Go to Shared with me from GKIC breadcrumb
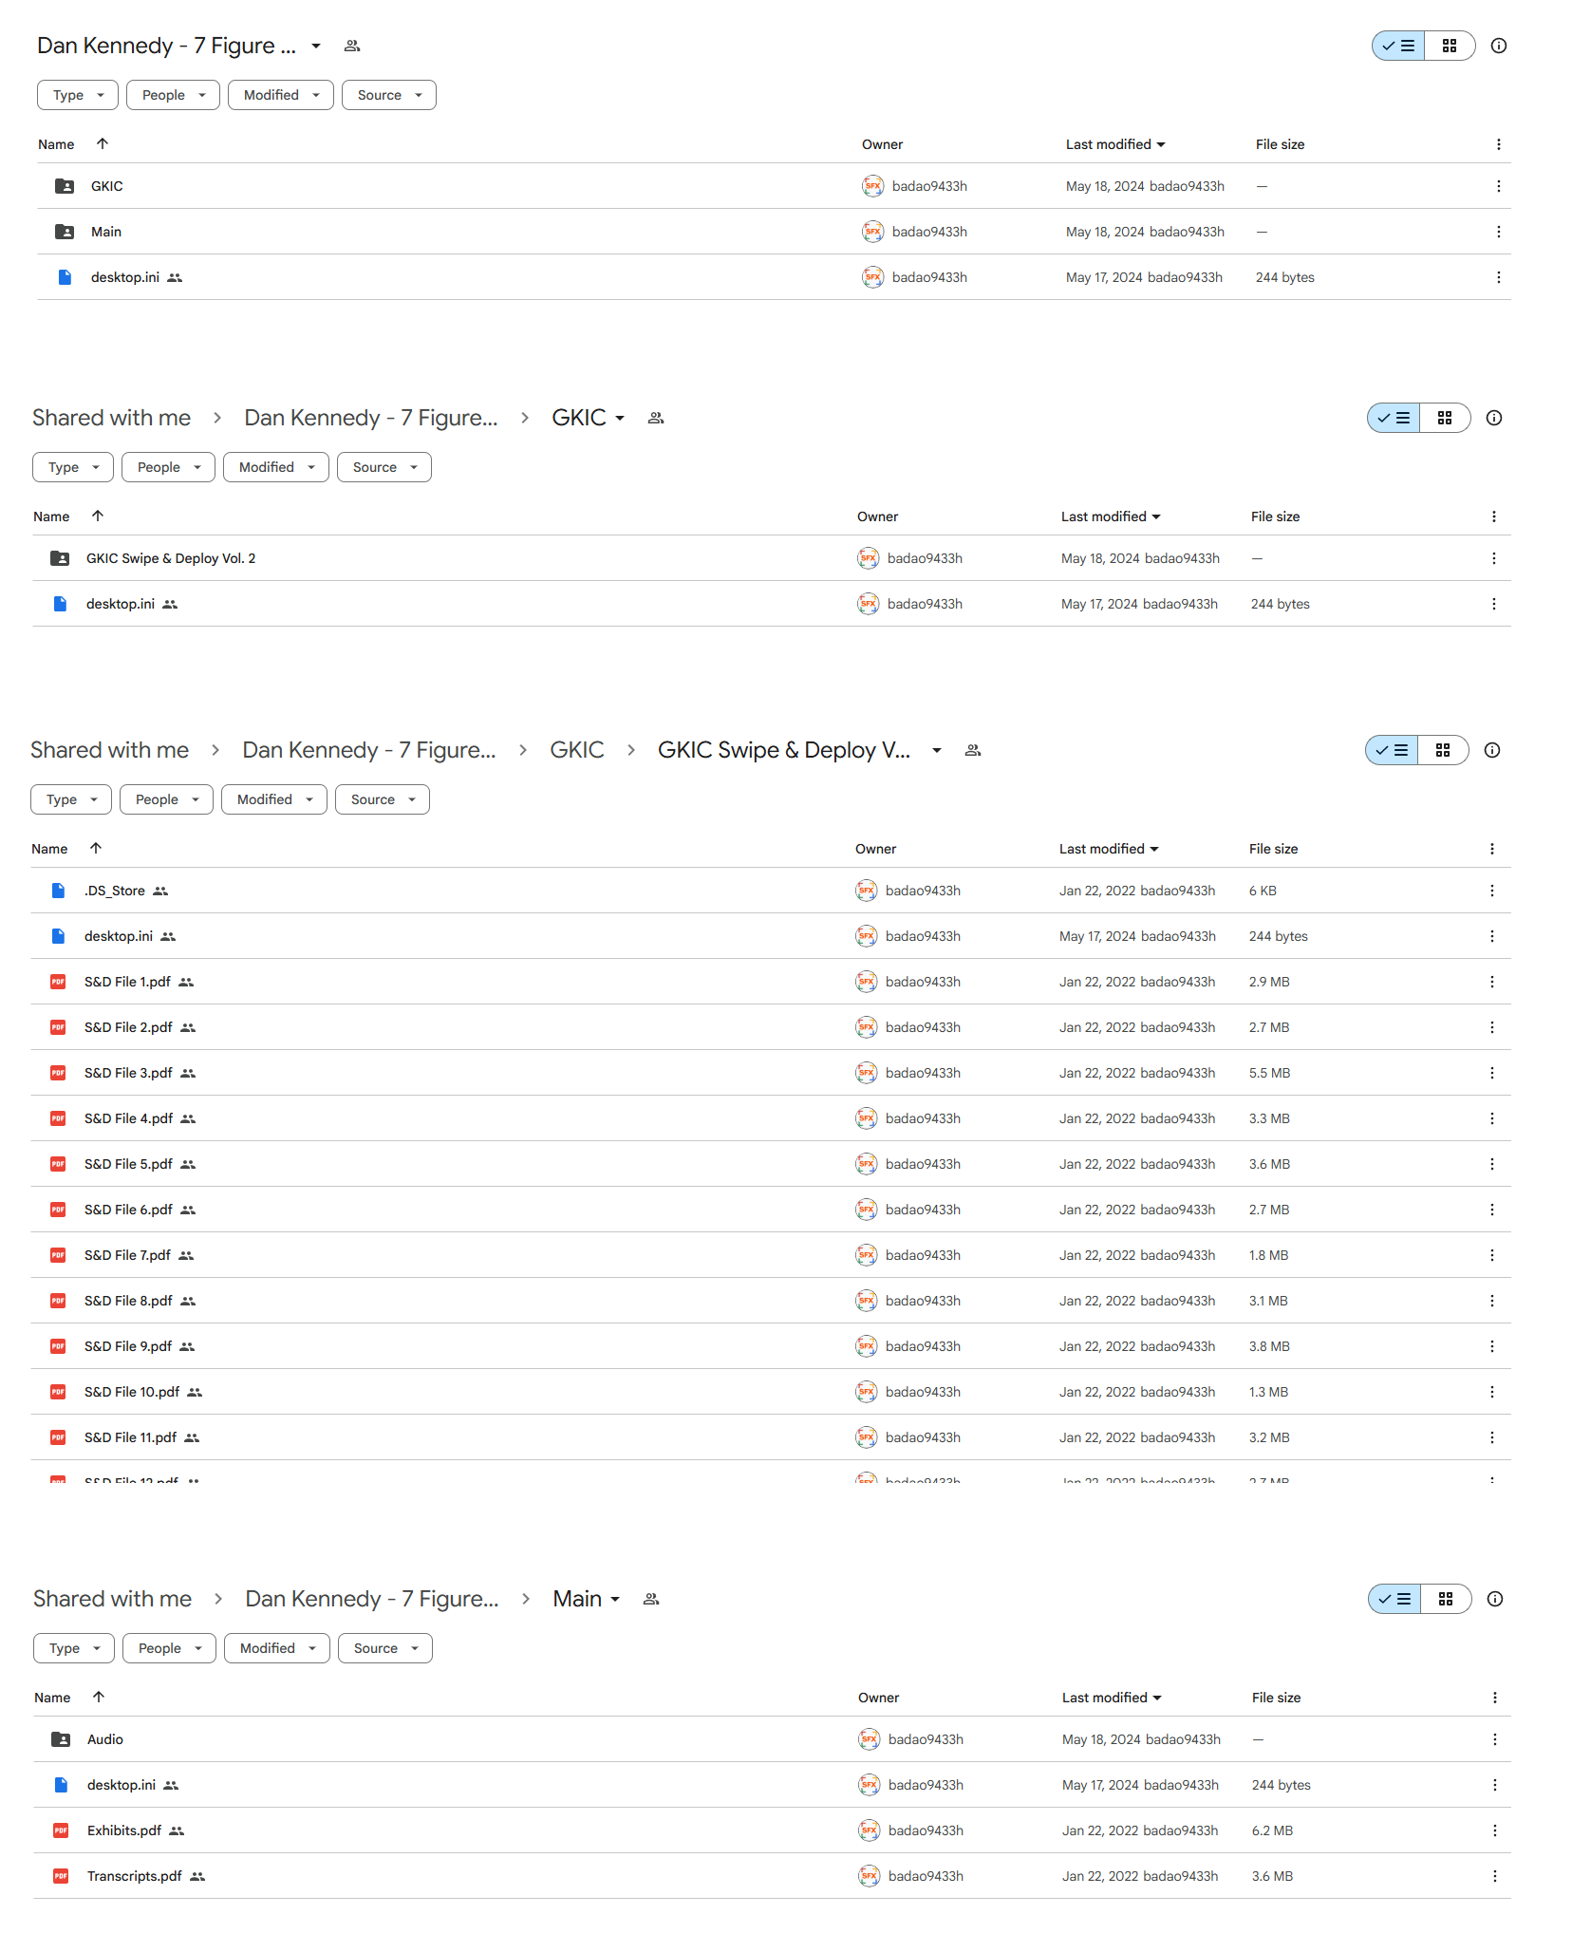 111,418
